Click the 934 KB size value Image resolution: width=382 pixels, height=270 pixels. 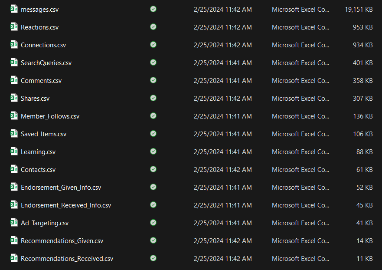(363, 45)
